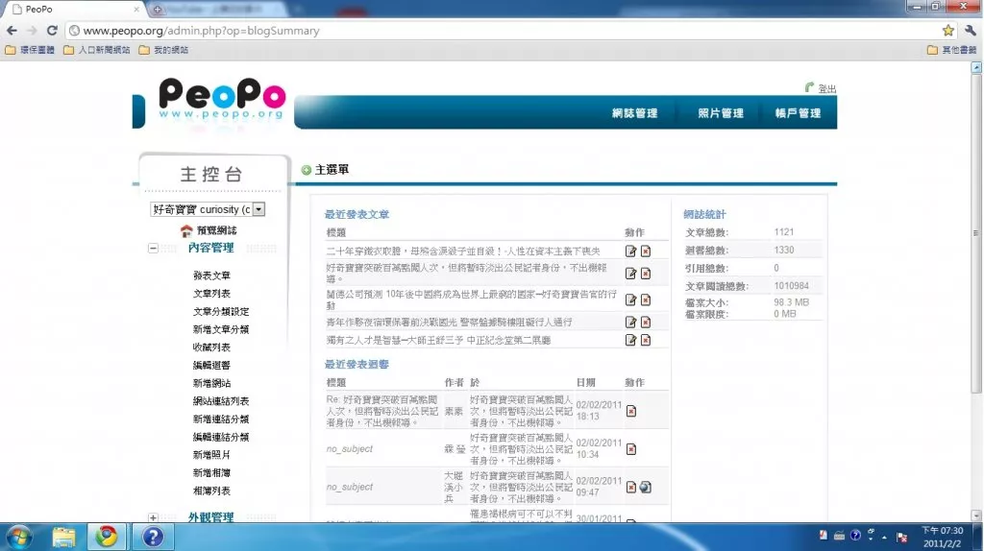
Task: Open 我的網站 bookmarks folder
Action: point(163,50)
